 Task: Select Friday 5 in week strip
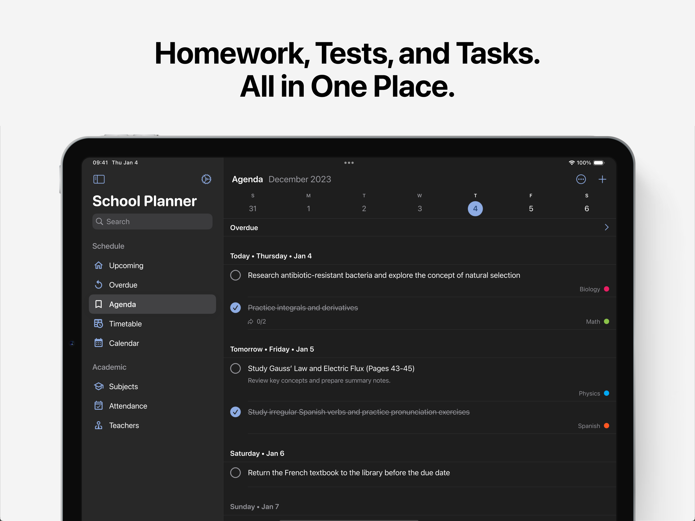click(x=531, y=208)
